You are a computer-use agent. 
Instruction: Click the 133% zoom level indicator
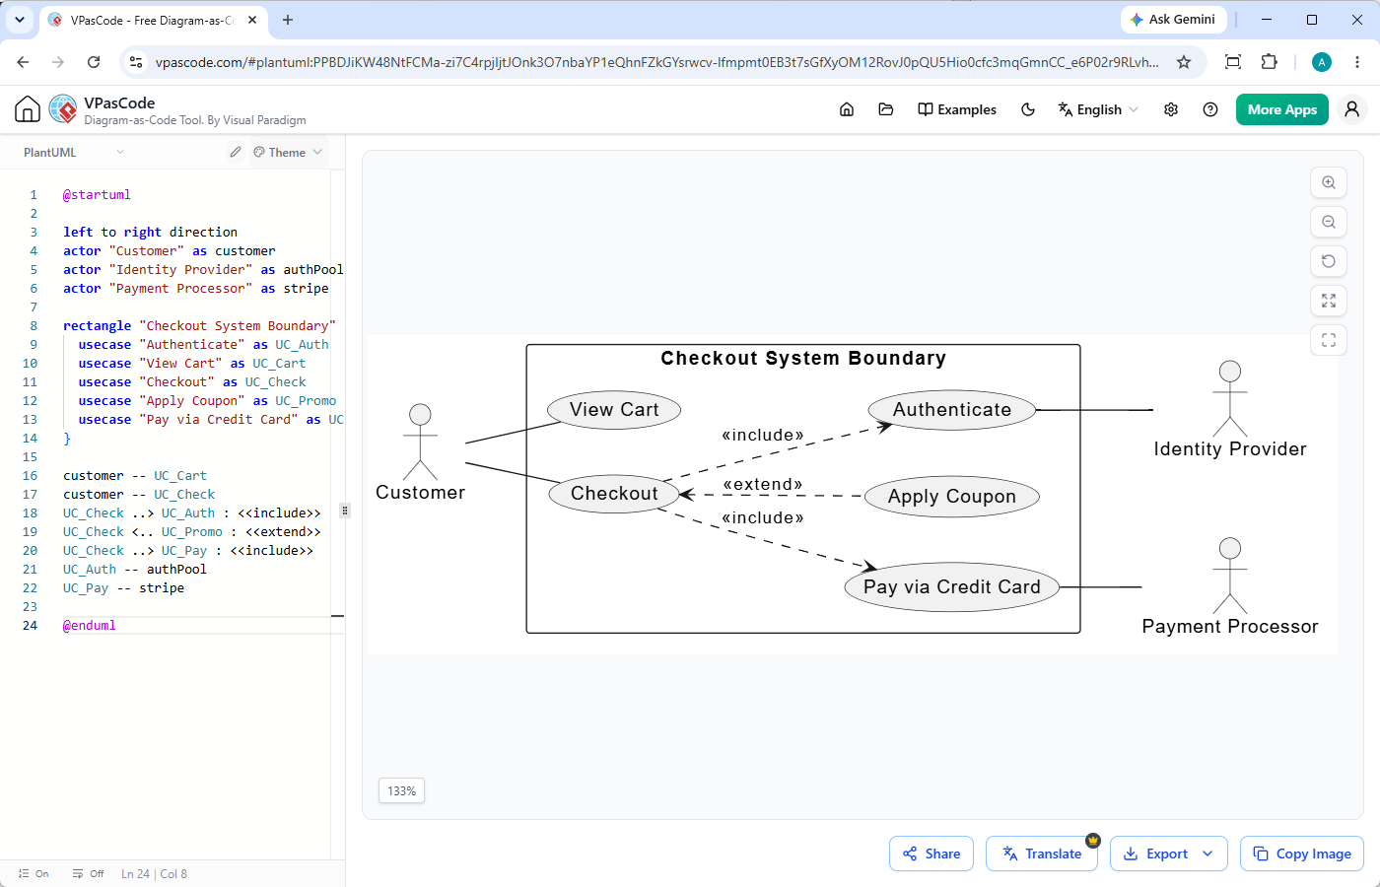pyautogui.click(x=401, y=790)
